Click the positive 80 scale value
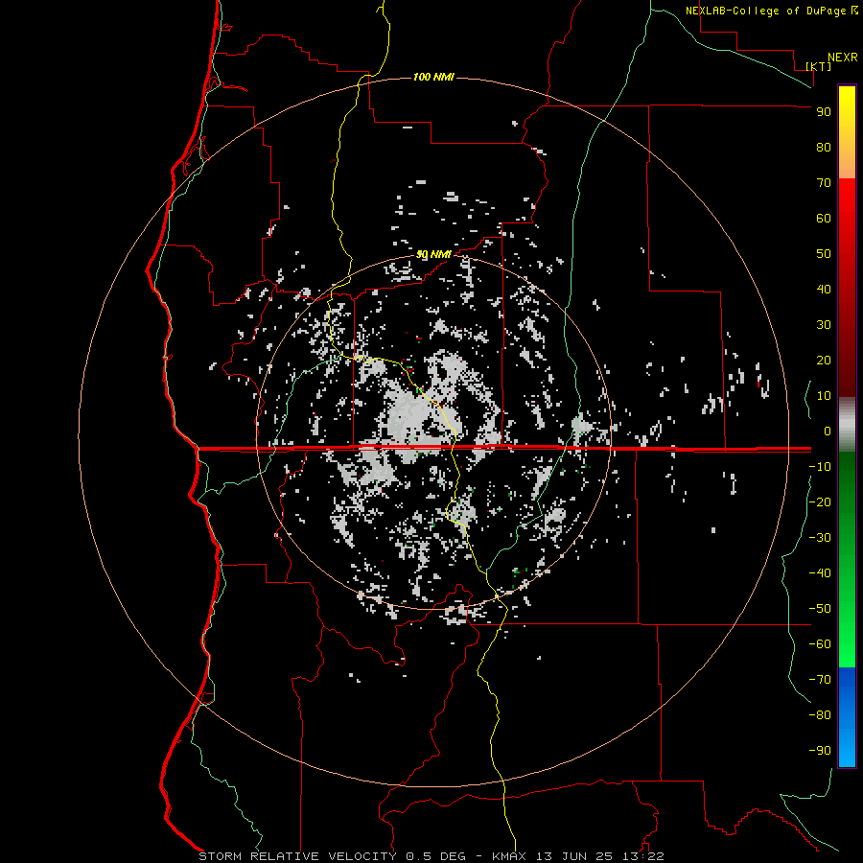863x863 pixels. tap(824, 147)
